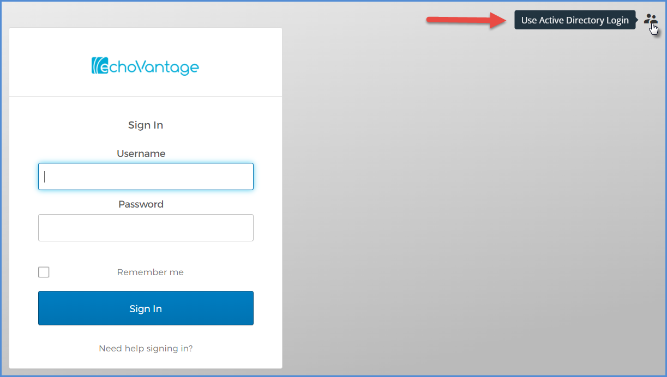
Task: Click the EchoVantage wordmark text
Action: [155, 67]
